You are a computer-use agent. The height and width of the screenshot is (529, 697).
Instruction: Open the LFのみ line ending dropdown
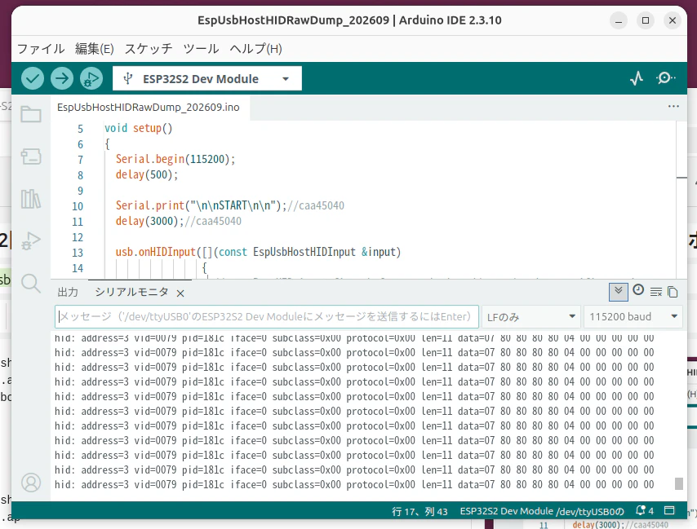point(531,317)
